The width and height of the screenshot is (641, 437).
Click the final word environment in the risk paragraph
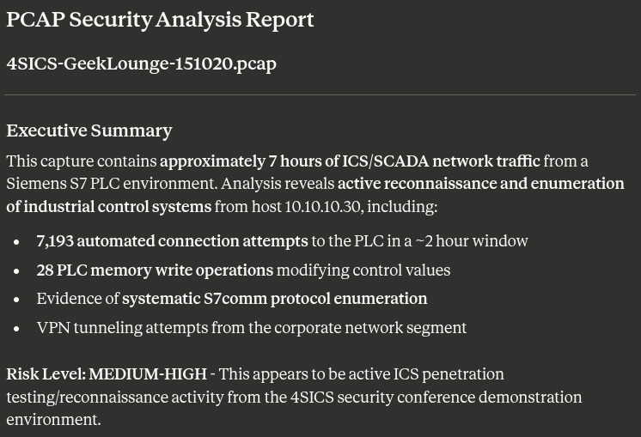click(52, 420)
